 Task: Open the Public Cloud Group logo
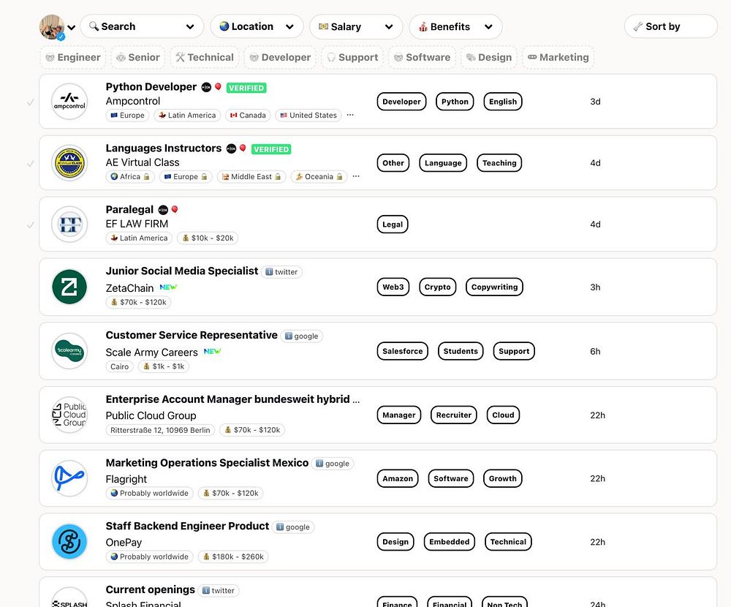pyautogui.click(x=69, y=415)
